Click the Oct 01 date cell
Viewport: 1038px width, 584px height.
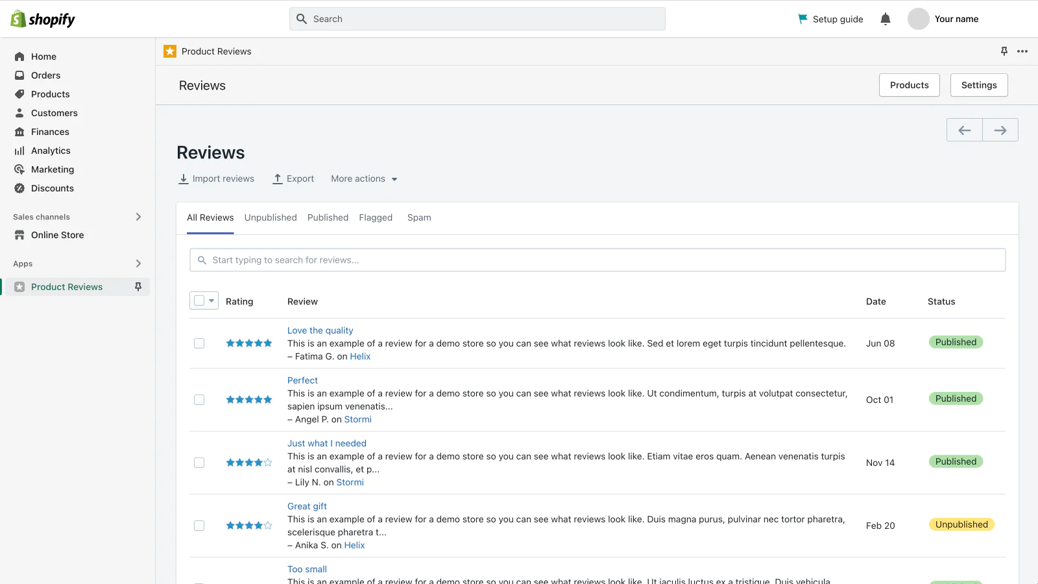tap(880, 400)
